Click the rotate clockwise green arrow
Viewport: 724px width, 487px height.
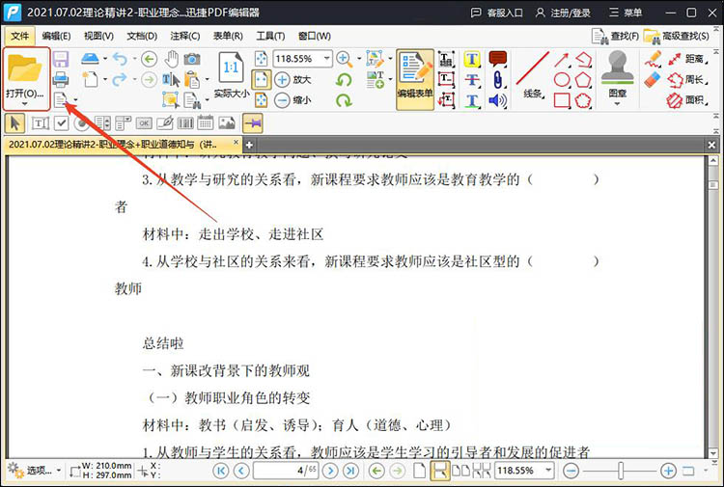(344, 100)
